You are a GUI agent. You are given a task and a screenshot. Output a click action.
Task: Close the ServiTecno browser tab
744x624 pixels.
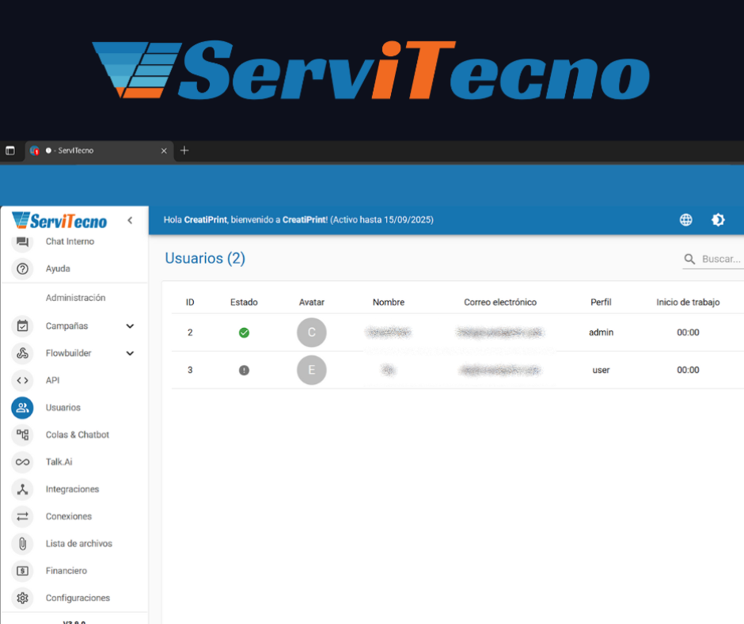pyautogui.click(x=164, y=150)
